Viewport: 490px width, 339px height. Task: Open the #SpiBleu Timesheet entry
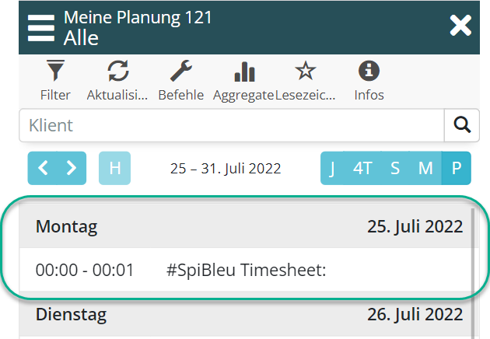[x=245, y=270]
